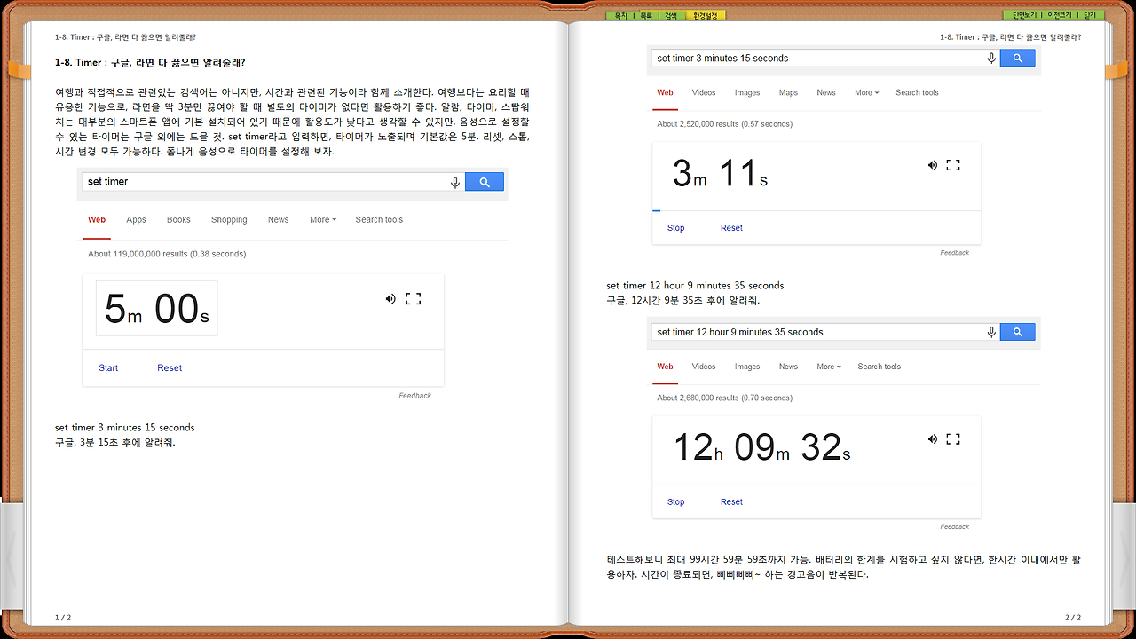Viewport: 1136px width, 639px height.
Task: Click the "About 2,520,000 results" text
Action: pyautogui.click(x=725, y=124)
